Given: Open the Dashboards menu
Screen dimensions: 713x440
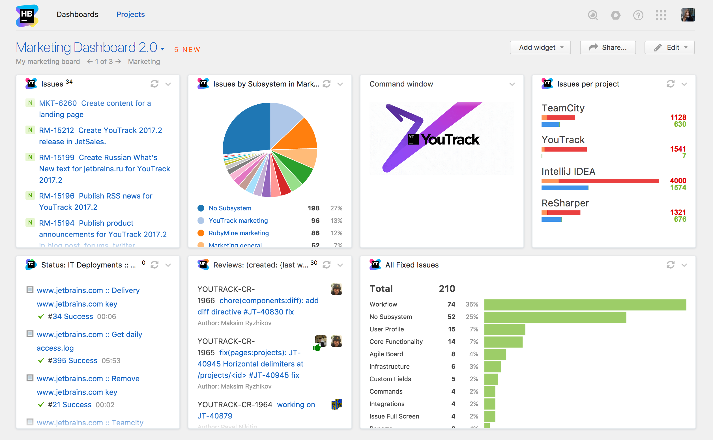Looking at the screenshot, I should coord(78,14).
